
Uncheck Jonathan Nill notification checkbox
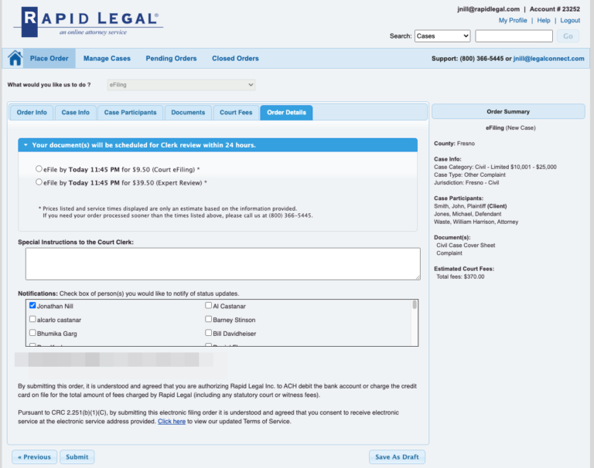32,305
